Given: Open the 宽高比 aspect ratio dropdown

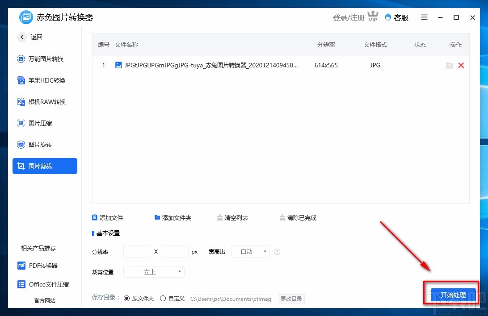Looking at the screenshot, I should click(250, 251).
